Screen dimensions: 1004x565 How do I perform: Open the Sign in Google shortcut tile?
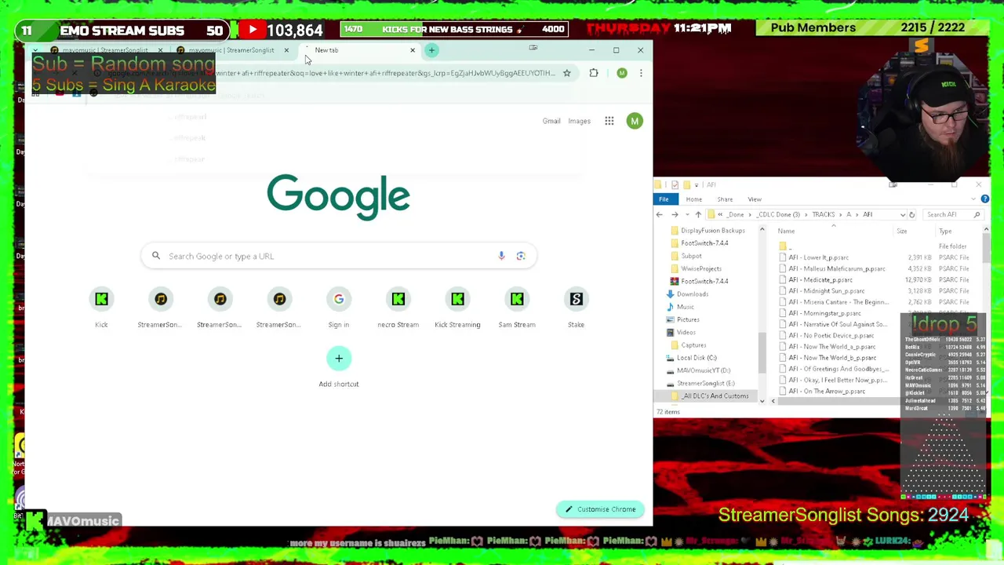339,307
